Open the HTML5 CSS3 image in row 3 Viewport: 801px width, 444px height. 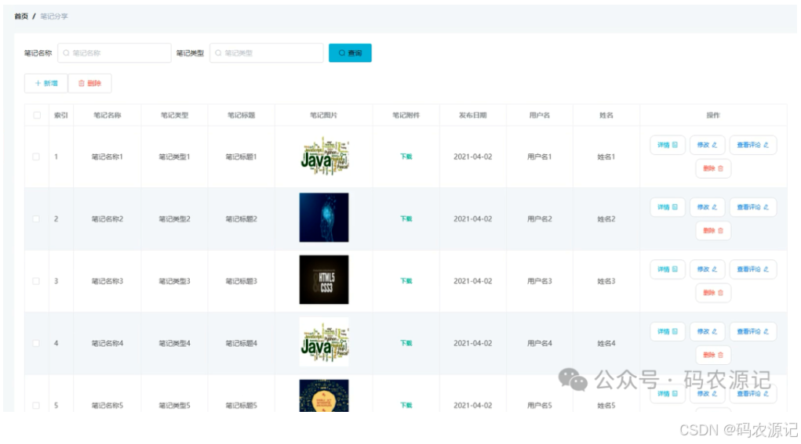[324, 280]
